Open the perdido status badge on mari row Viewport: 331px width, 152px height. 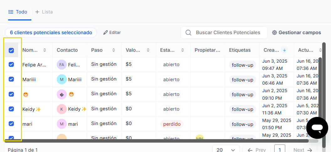(172, 124)
